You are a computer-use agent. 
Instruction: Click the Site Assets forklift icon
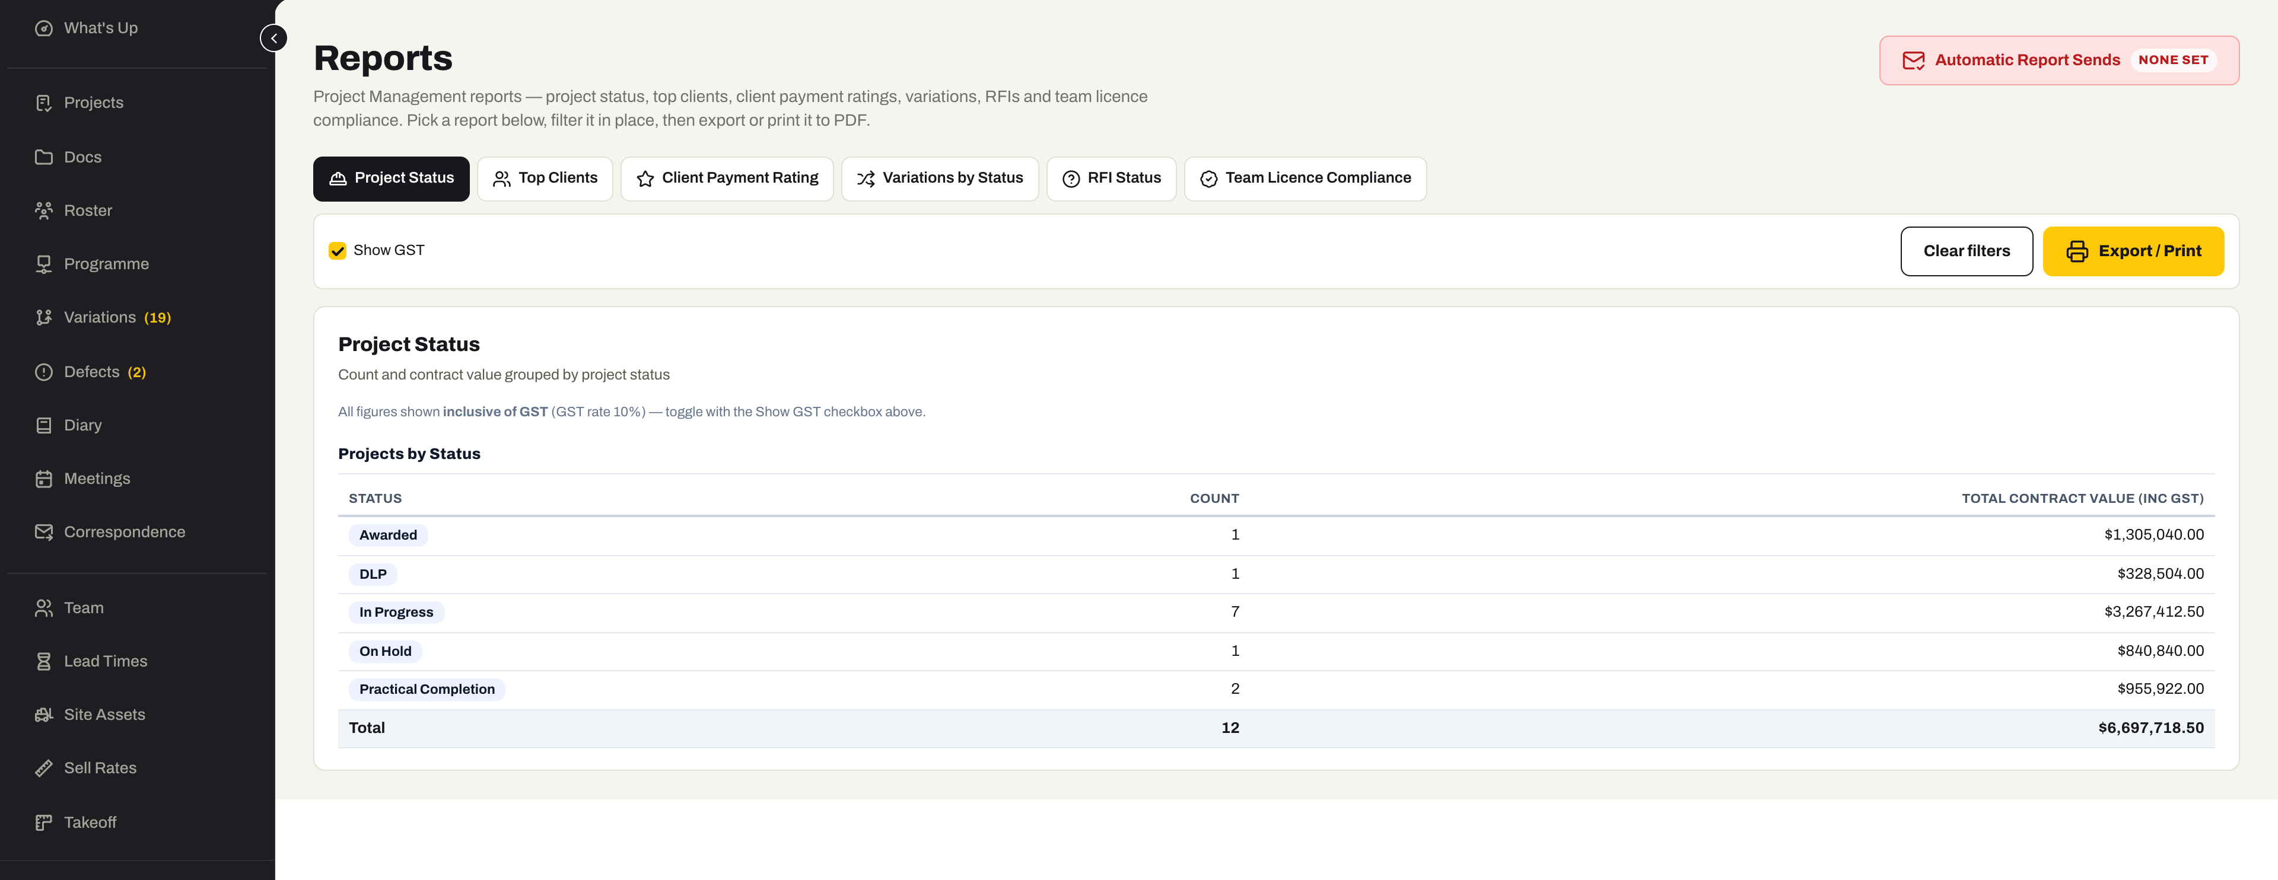[x=43, y=715]
